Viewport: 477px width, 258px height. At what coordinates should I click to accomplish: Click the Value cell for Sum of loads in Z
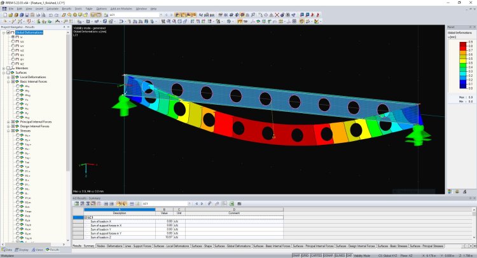[x=164, y=237]
